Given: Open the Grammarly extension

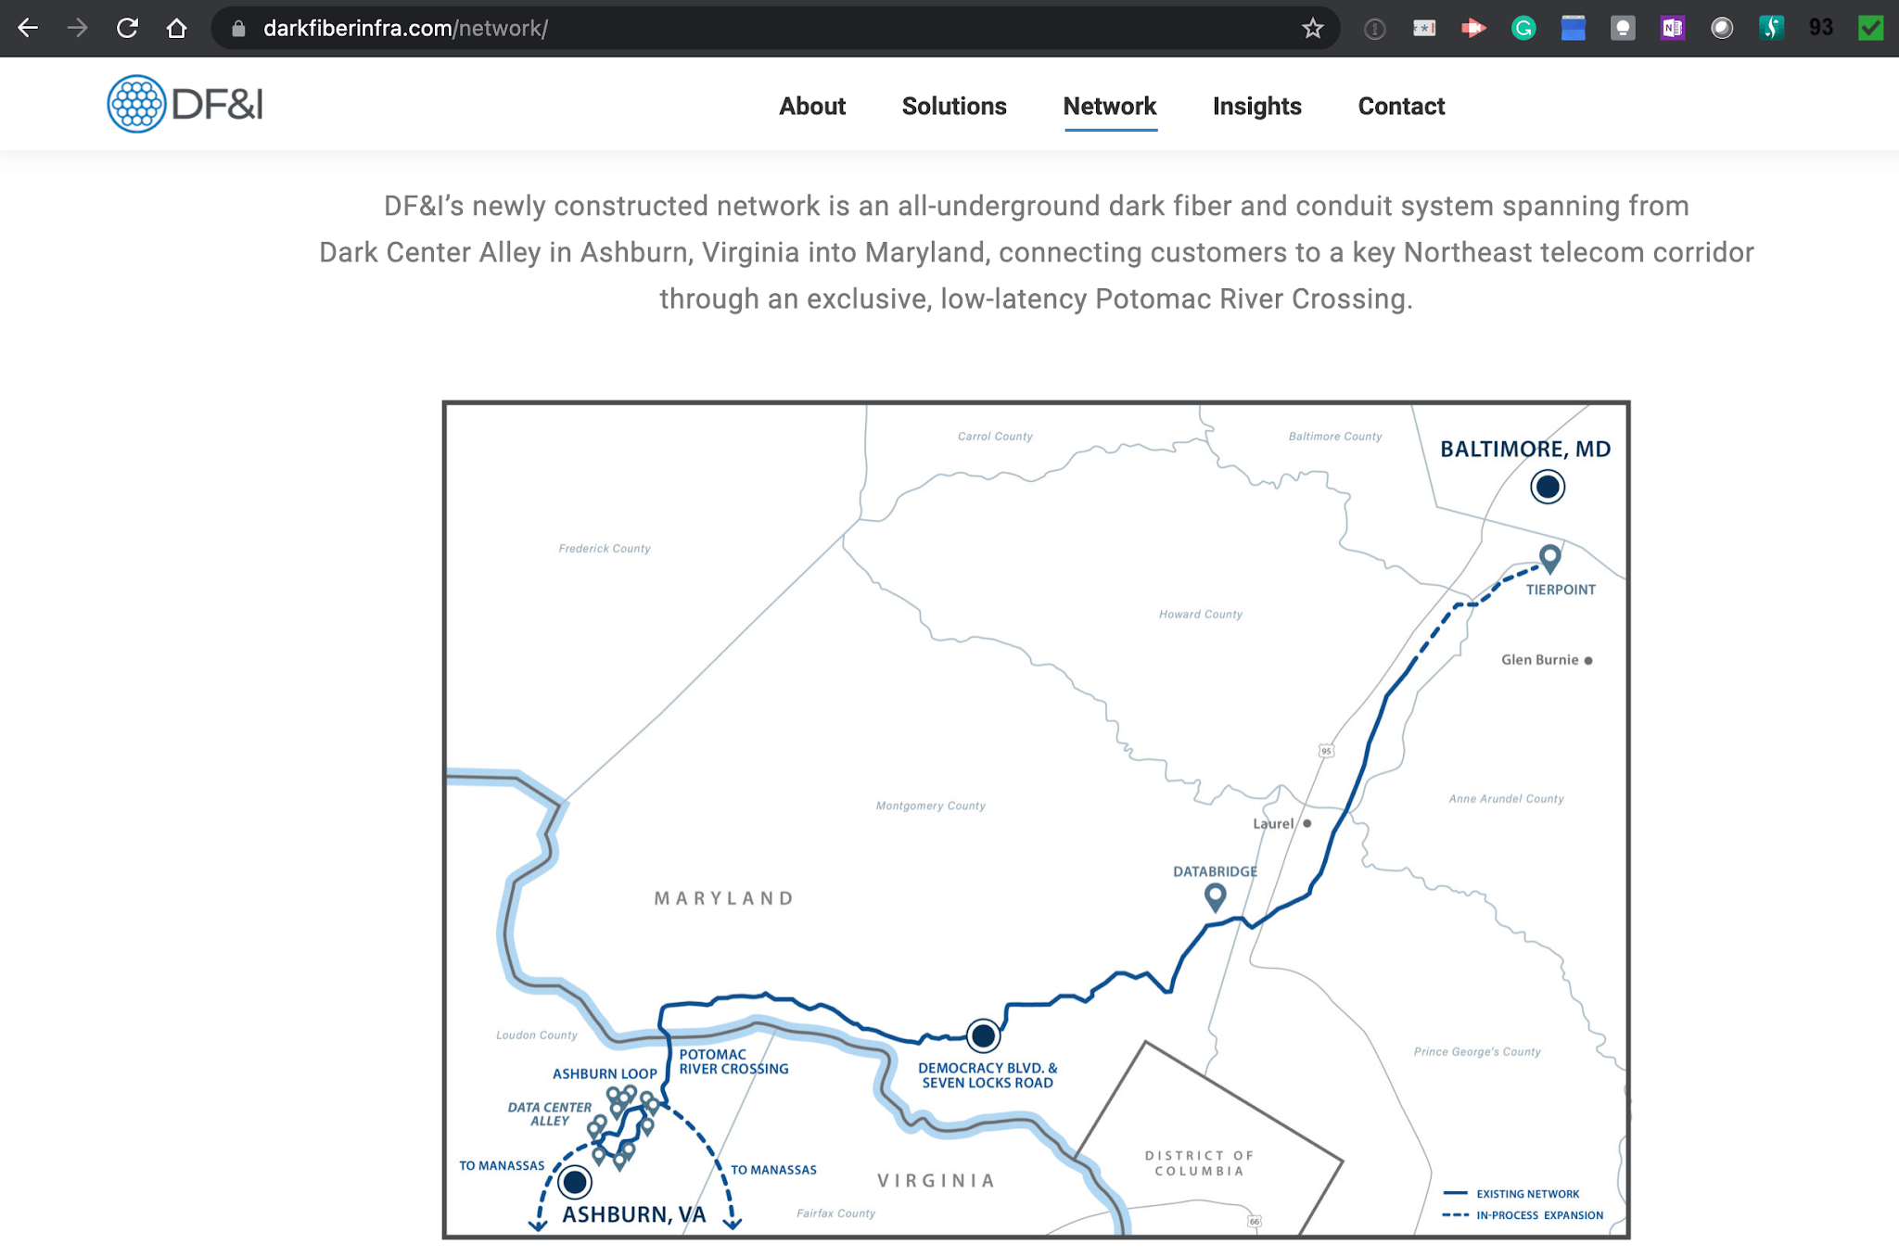Looking at the screenshot, I should (x=1523, y=29).
